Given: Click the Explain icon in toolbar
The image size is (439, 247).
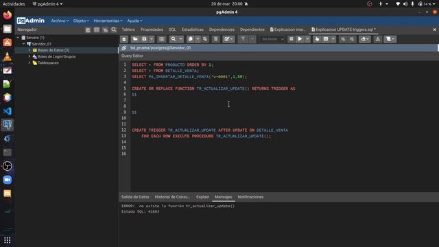Looking at the screenshot, I should (x=317, y=39).
